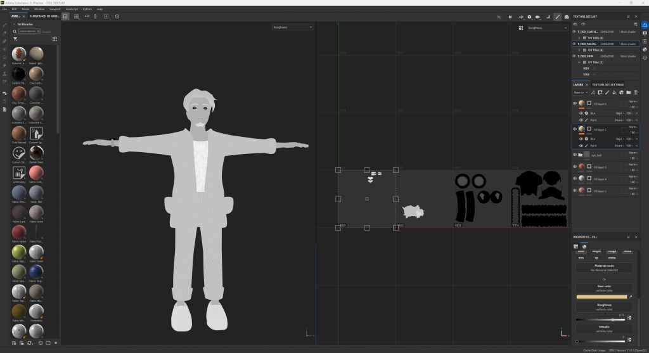Click the Material mode button
The width and height of the screenshot is (649, 353).
[603, 267]
